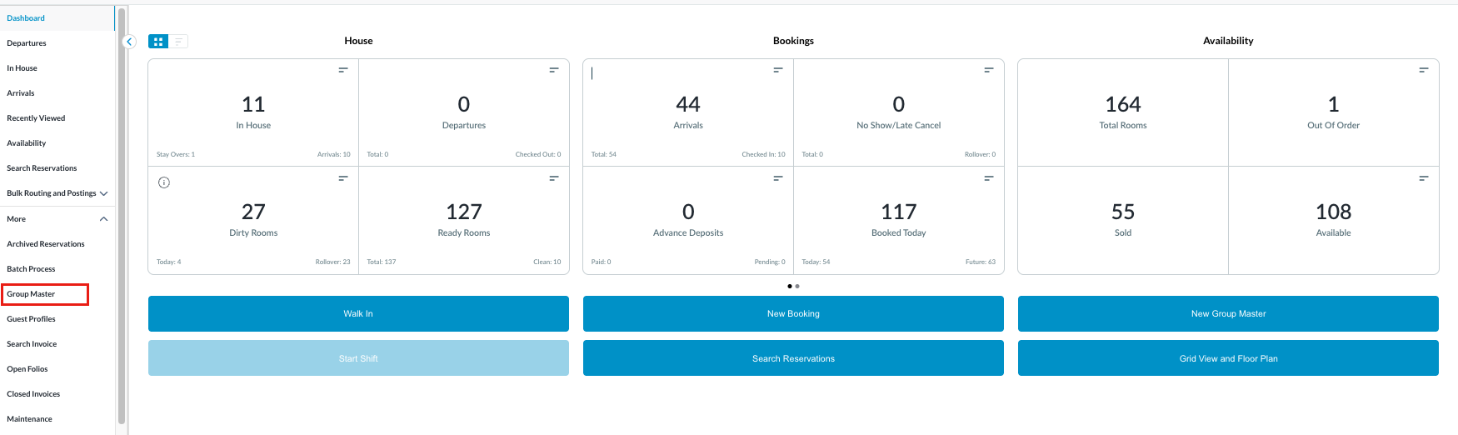Select Guest Profiles in sidebar

pyautogui.click(x=32, y=319)
